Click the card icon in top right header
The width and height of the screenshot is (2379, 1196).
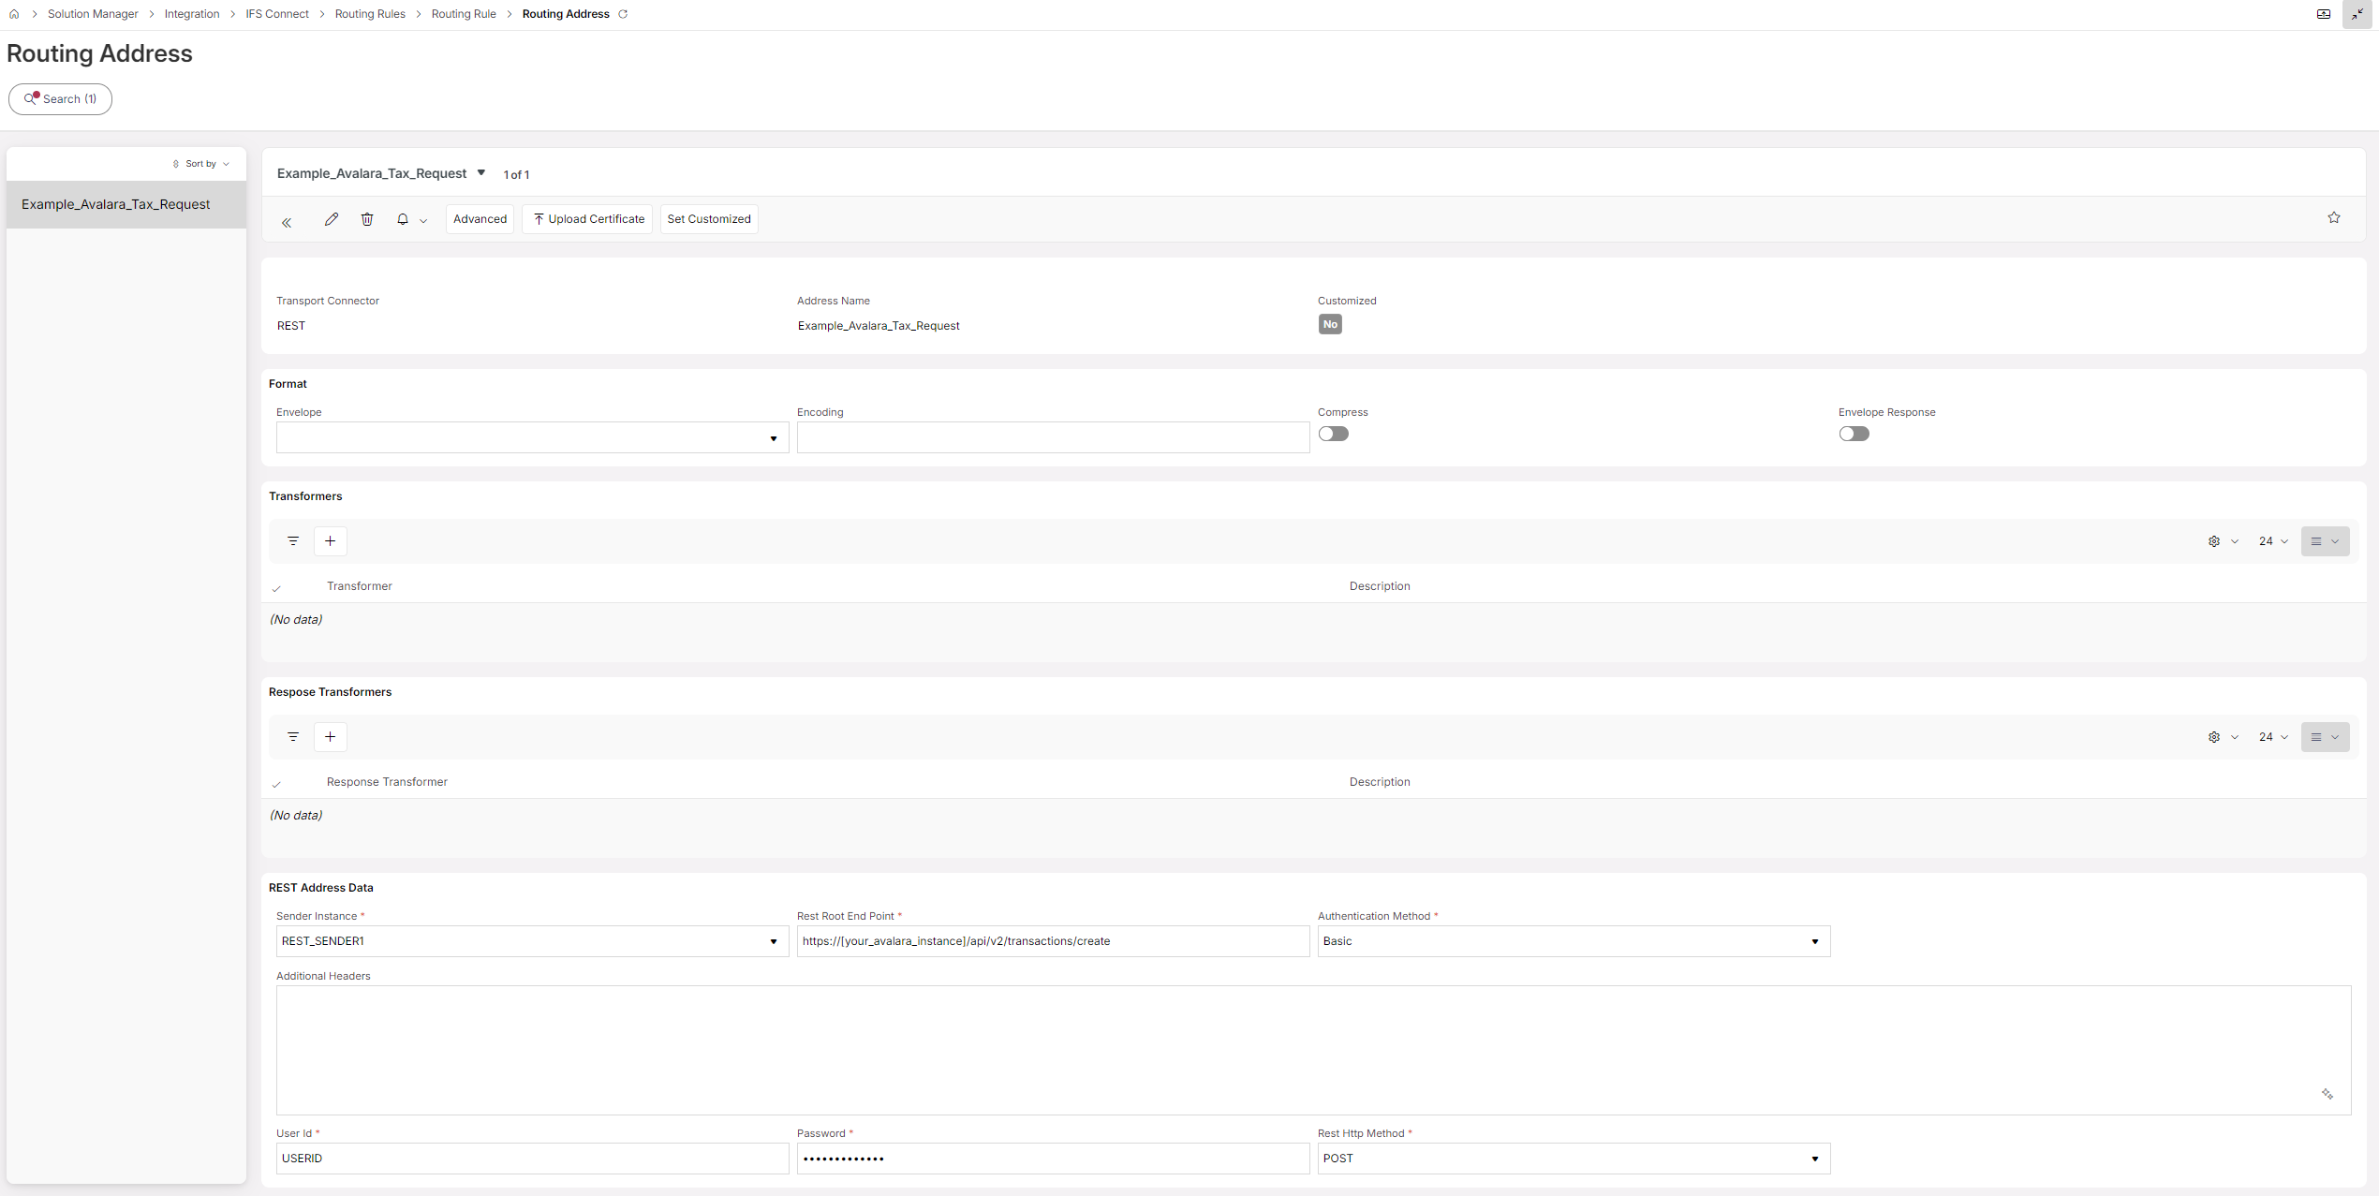pos(2324,14)
